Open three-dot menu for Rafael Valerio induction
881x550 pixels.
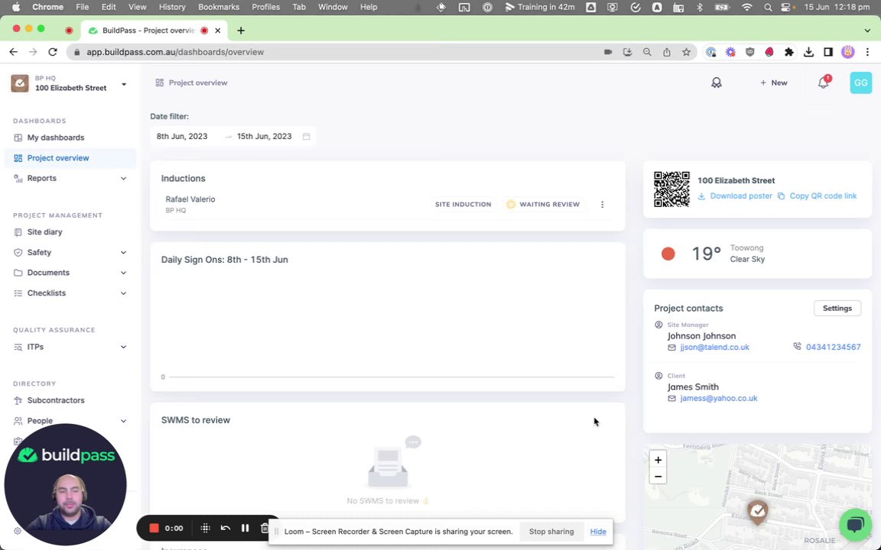(x=603, y=204)
